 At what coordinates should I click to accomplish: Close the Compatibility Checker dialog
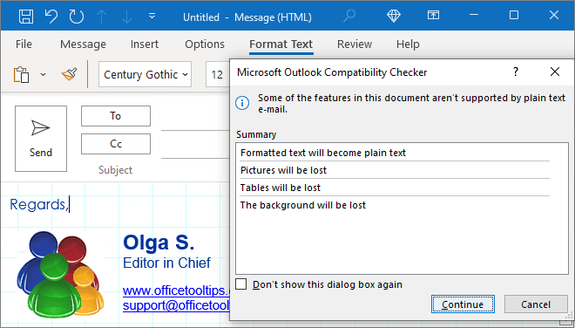click(555, 72)
